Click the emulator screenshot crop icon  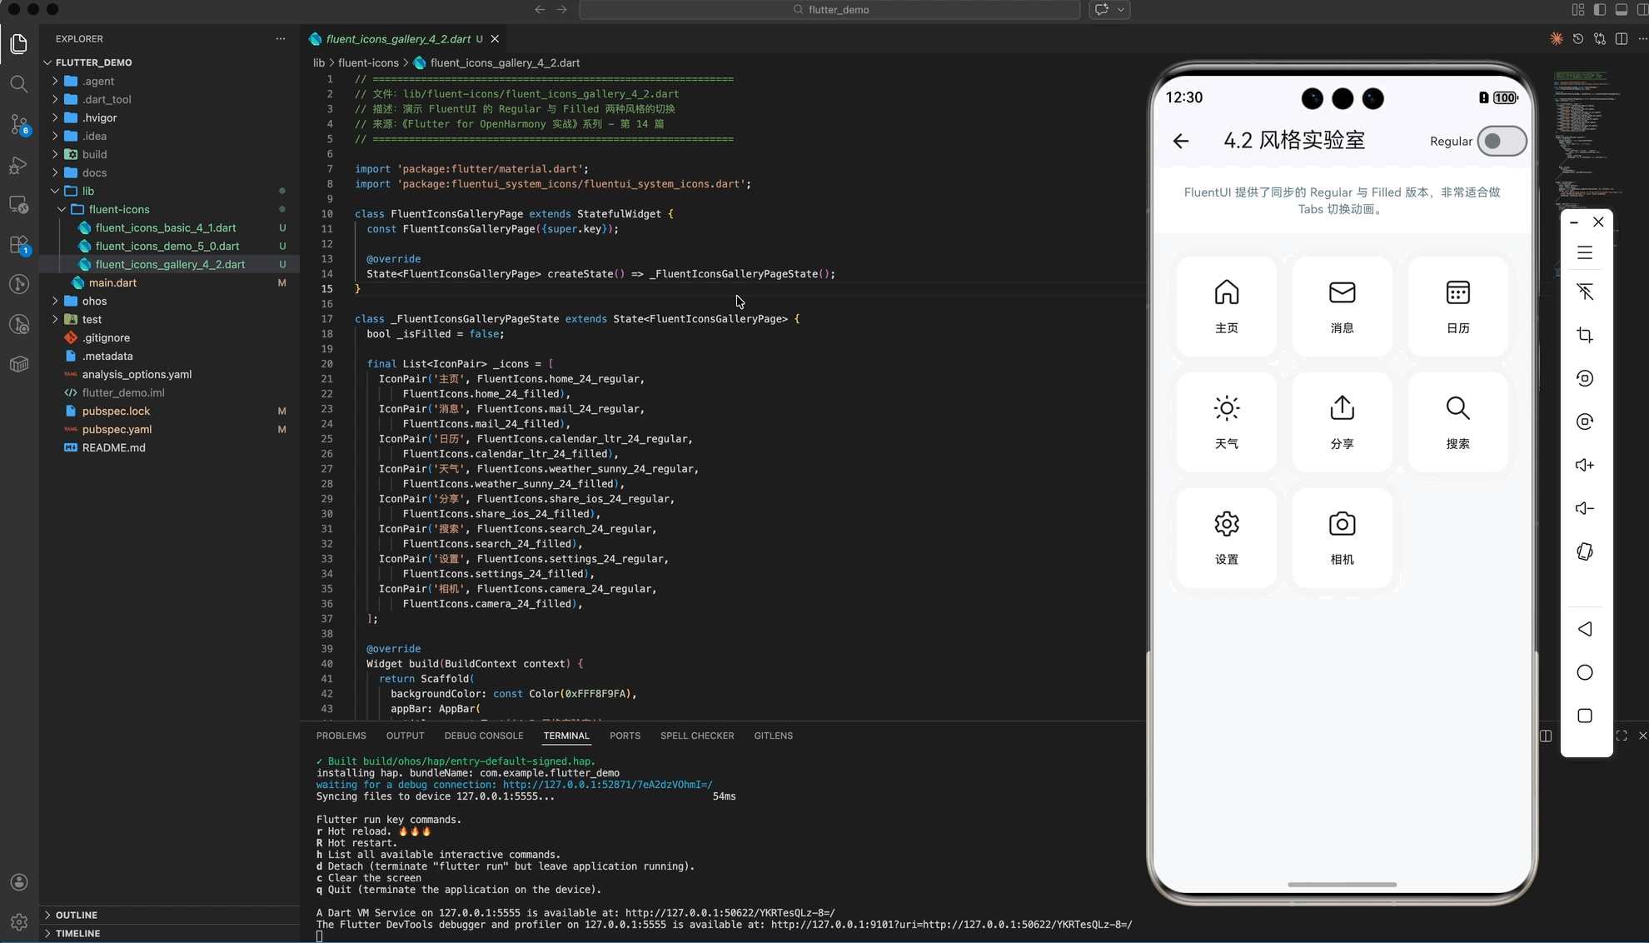click(x=1585, y=335)
